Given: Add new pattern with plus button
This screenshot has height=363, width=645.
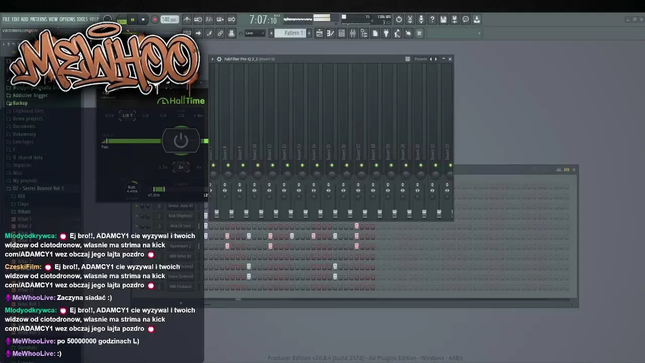Looking at the screenshot, I should click(309, 33).
